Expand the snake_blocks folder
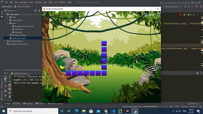Screen dimensions: 203x114 click(7, 20)
